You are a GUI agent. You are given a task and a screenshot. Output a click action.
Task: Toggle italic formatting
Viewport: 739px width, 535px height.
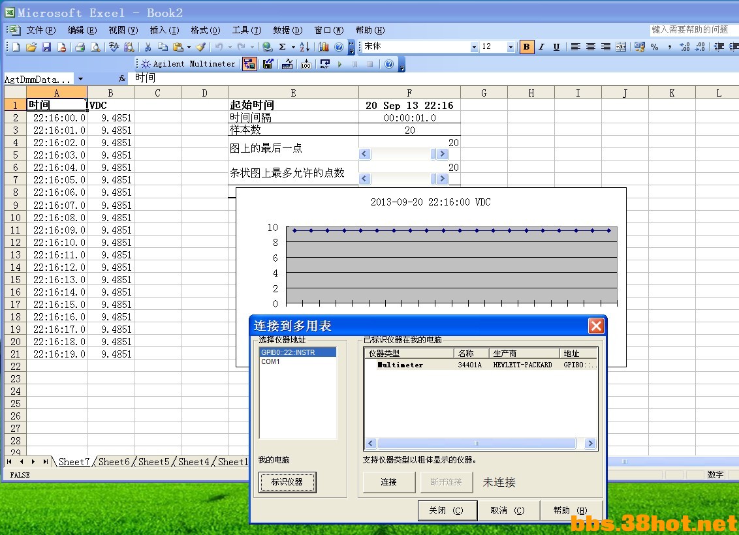click(542, 46)
